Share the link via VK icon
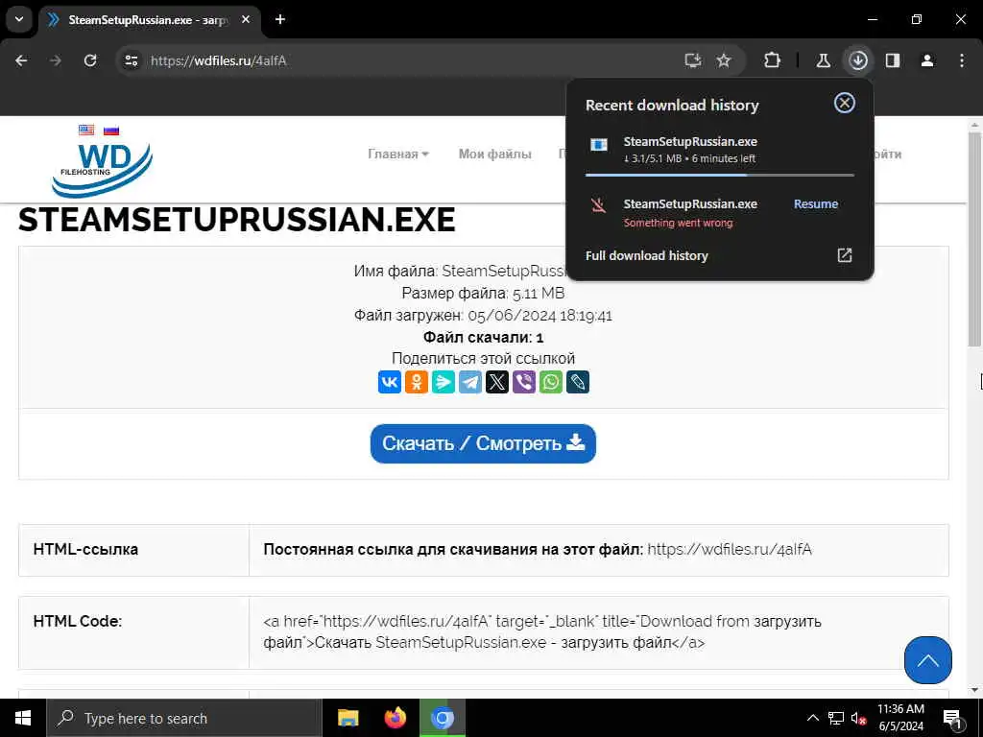Image resolution: width=983 pixels, height=737 pixels. click(x=390, y=382)
